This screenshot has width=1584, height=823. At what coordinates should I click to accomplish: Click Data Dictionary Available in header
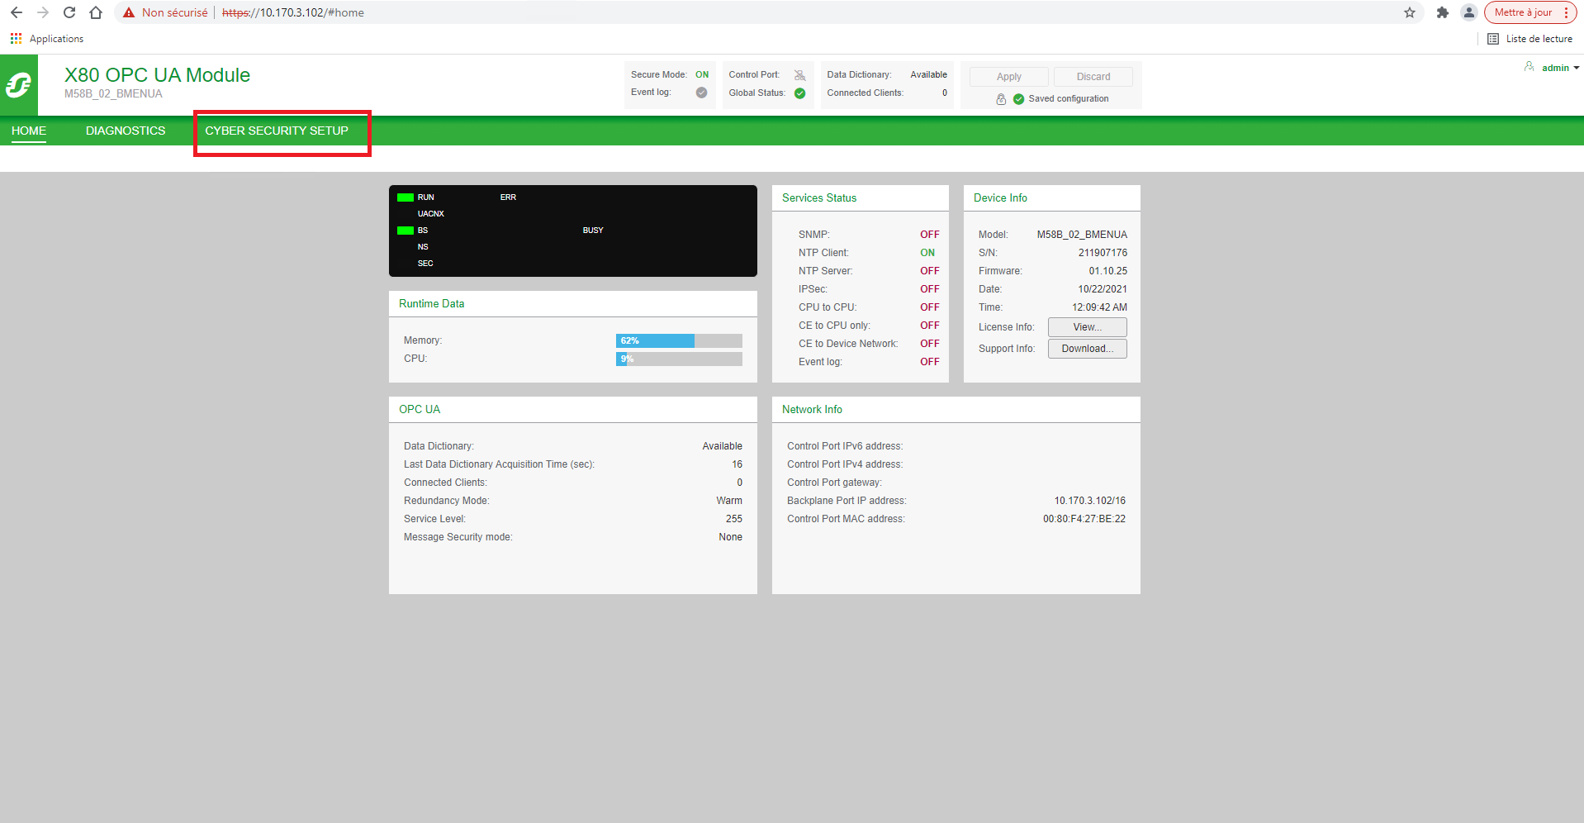click(x=928, y=74)
